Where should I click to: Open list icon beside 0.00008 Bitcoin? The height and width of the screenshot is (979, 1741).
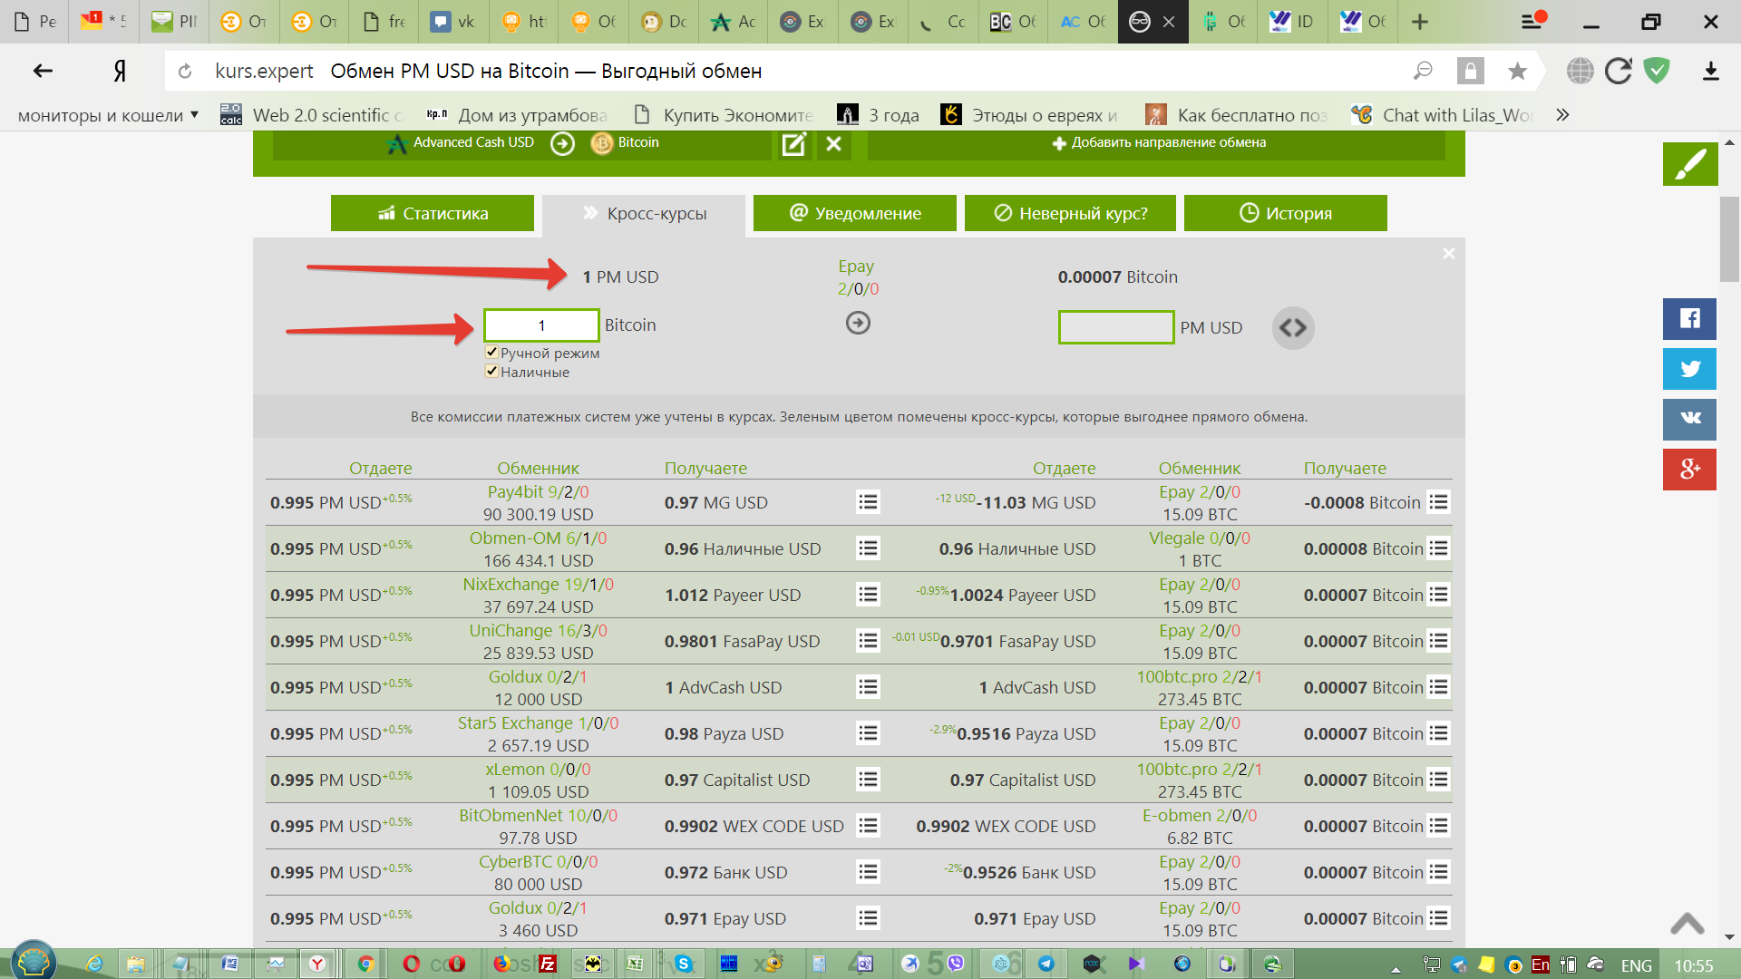point(1438,548)
